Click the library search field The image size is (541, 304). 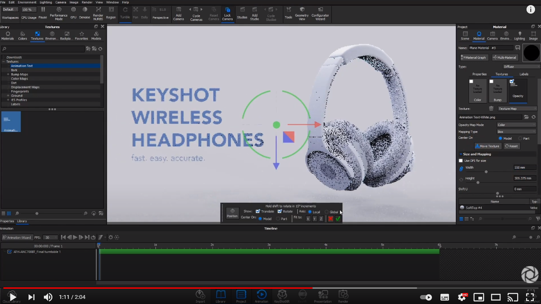(43, 49)
